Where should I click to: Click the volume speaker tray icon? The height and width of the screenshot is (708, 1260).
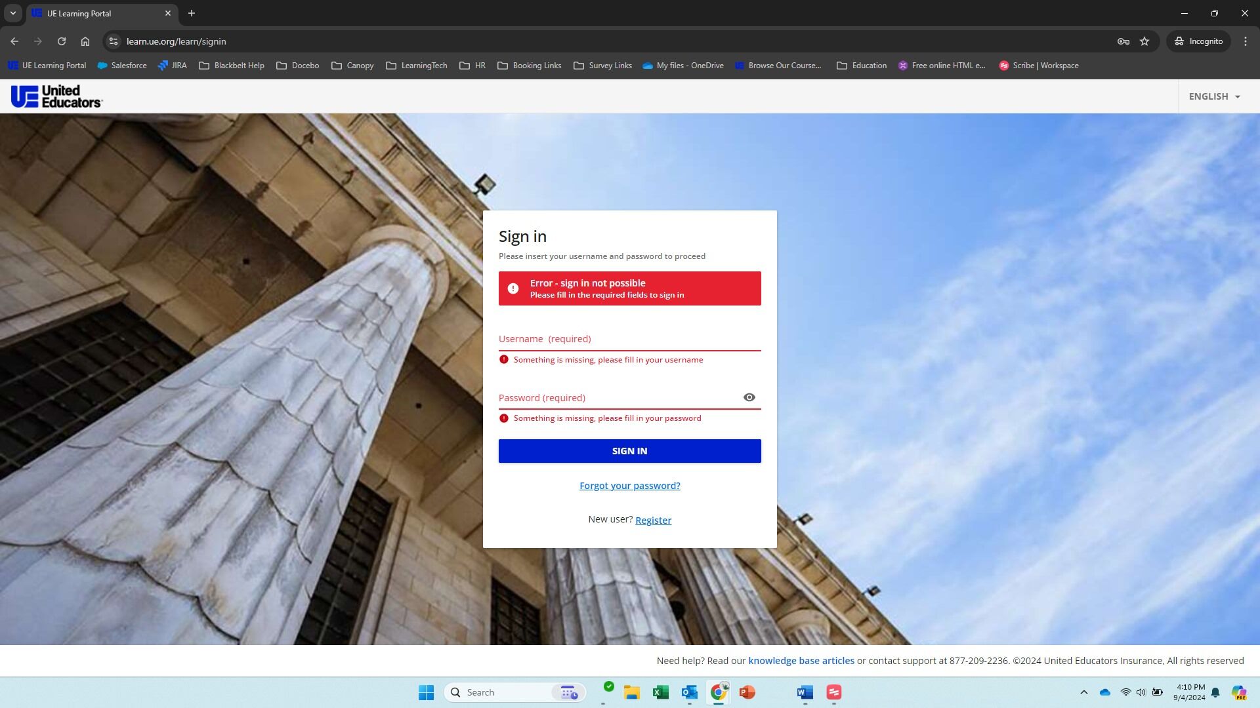point(1141,692)
